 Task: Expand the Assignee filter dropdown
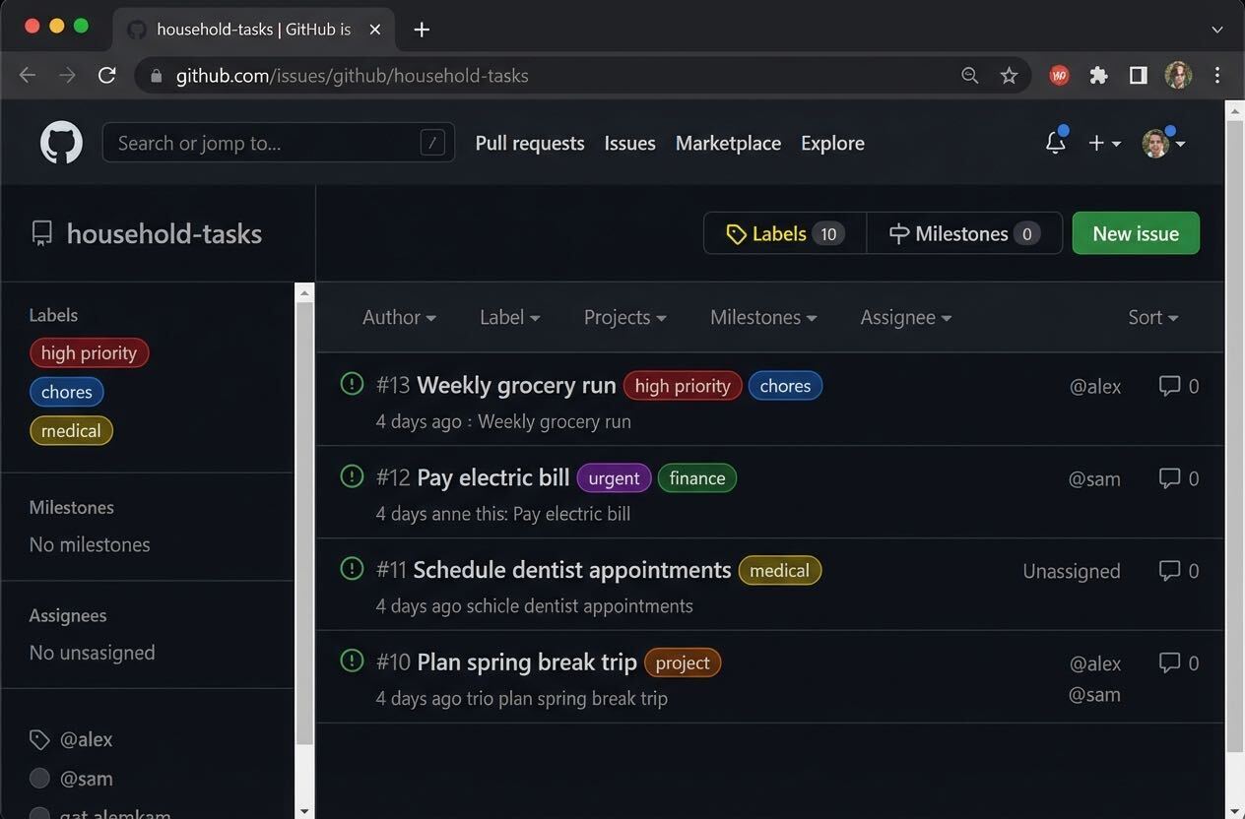point(905,317)
